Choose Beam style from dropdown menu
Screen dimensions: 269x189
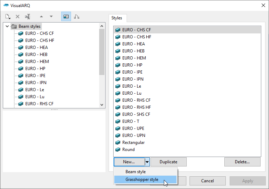pos(146,172)
